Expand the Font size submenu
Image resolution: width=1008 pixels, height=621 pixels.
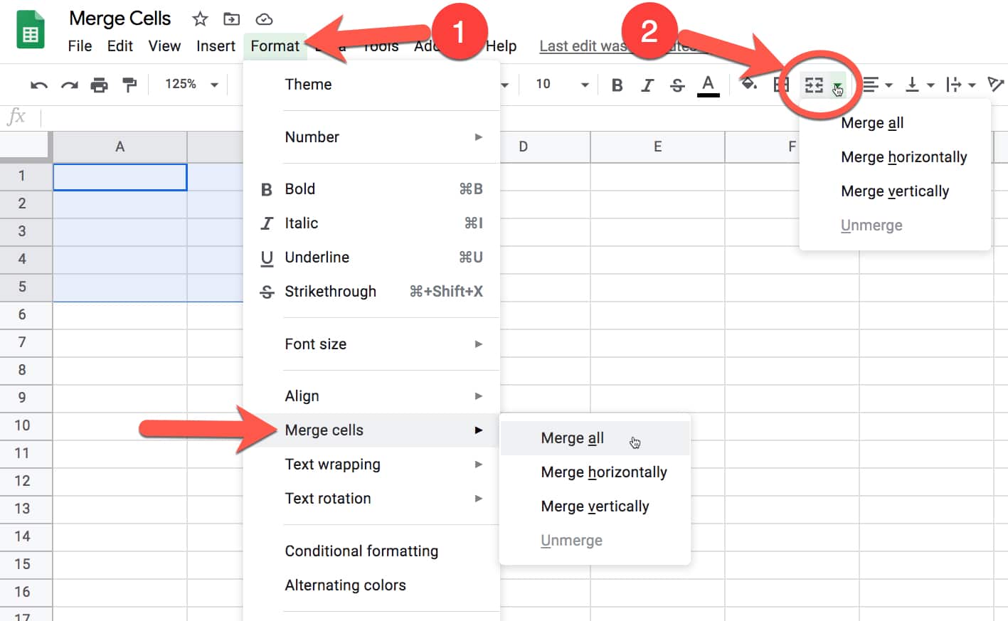pos(371,344)
